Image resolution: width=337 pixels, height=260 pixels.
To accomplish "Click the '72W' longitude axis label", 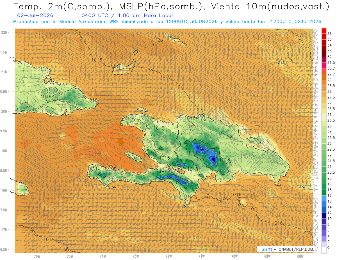I will (168, 256).
